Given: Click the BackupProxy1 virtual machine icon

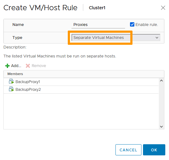Looking at the screenshot, I should click(11, 82).
